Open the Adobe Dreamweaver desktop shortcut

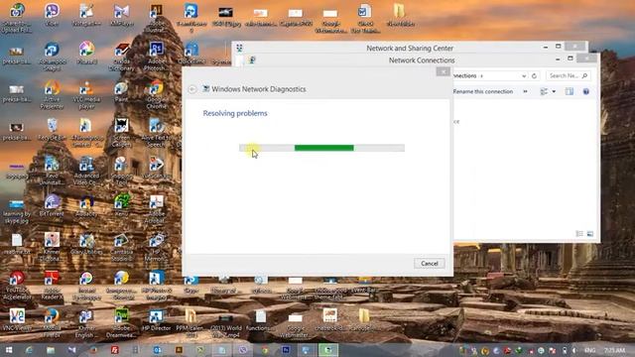[x=121, y=322]
